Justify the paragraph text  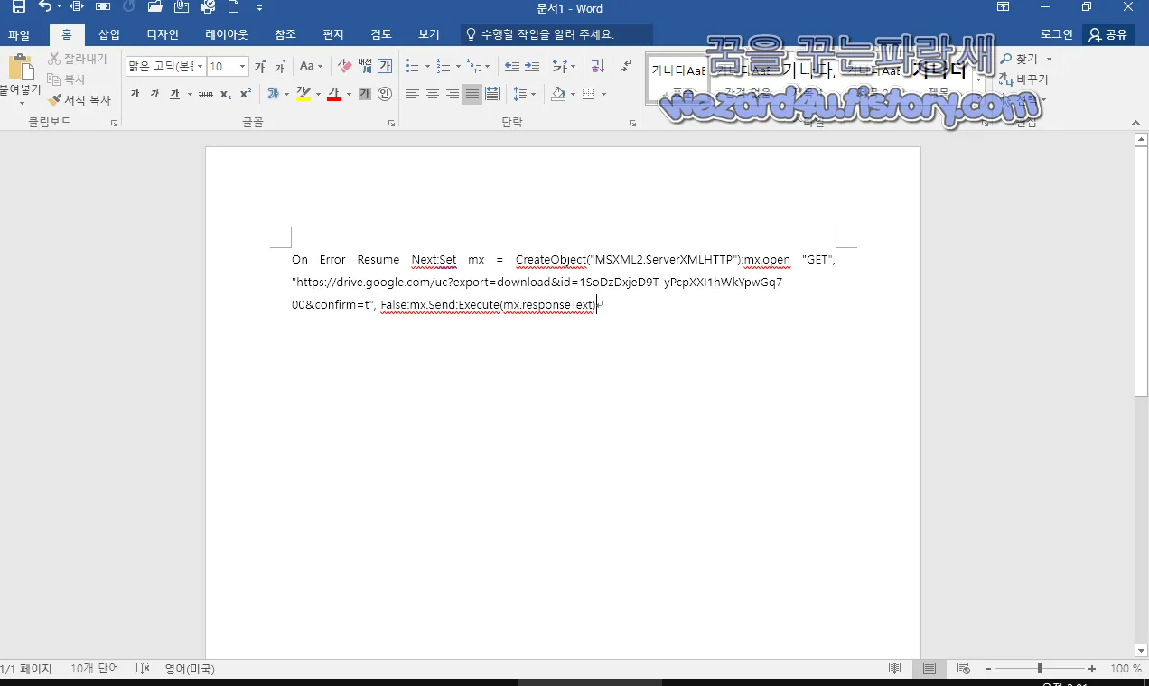(472, 94)
